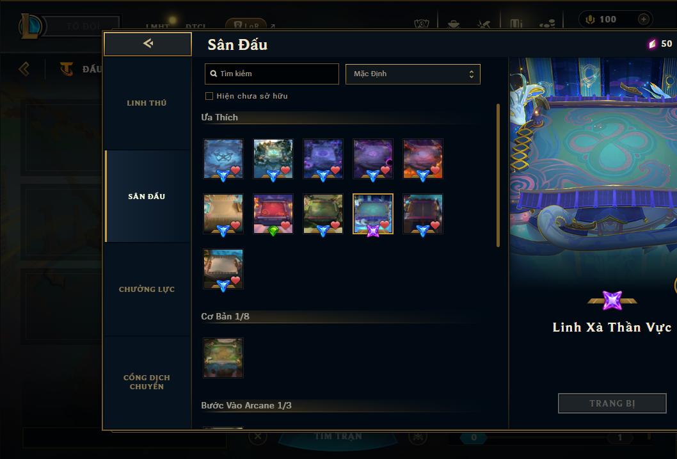
Task: Click the purple currency icon showing 50
Action: point(652,44)
